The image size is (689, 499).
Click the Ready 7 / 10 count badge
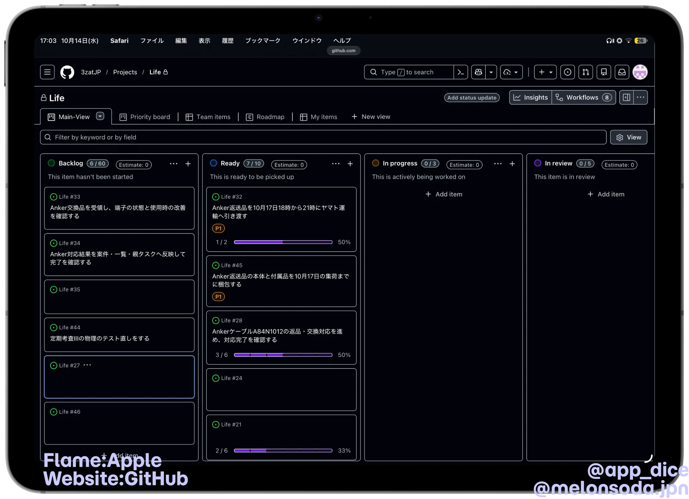[x=254, y=163]
